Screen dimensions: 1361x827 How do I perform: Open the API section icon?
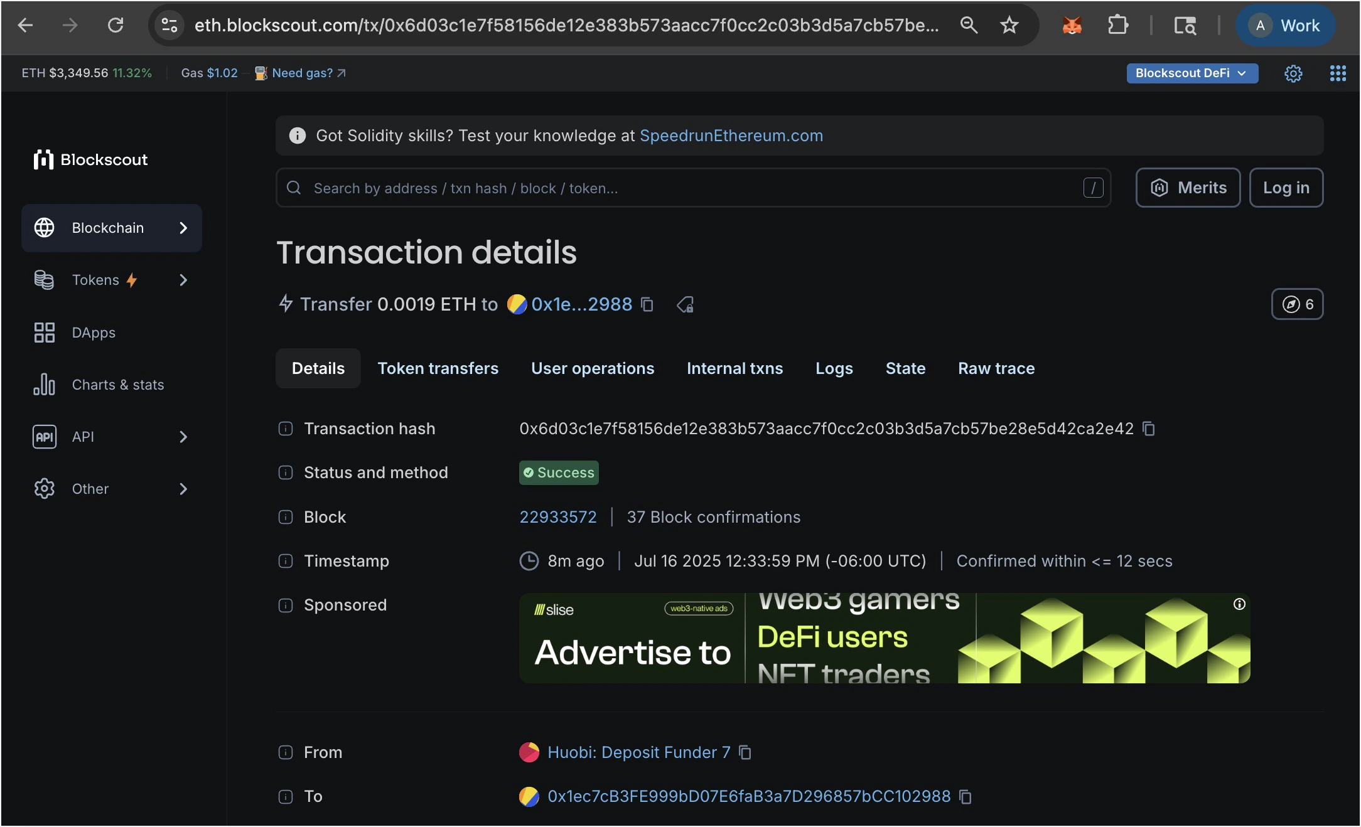point(44,437)
